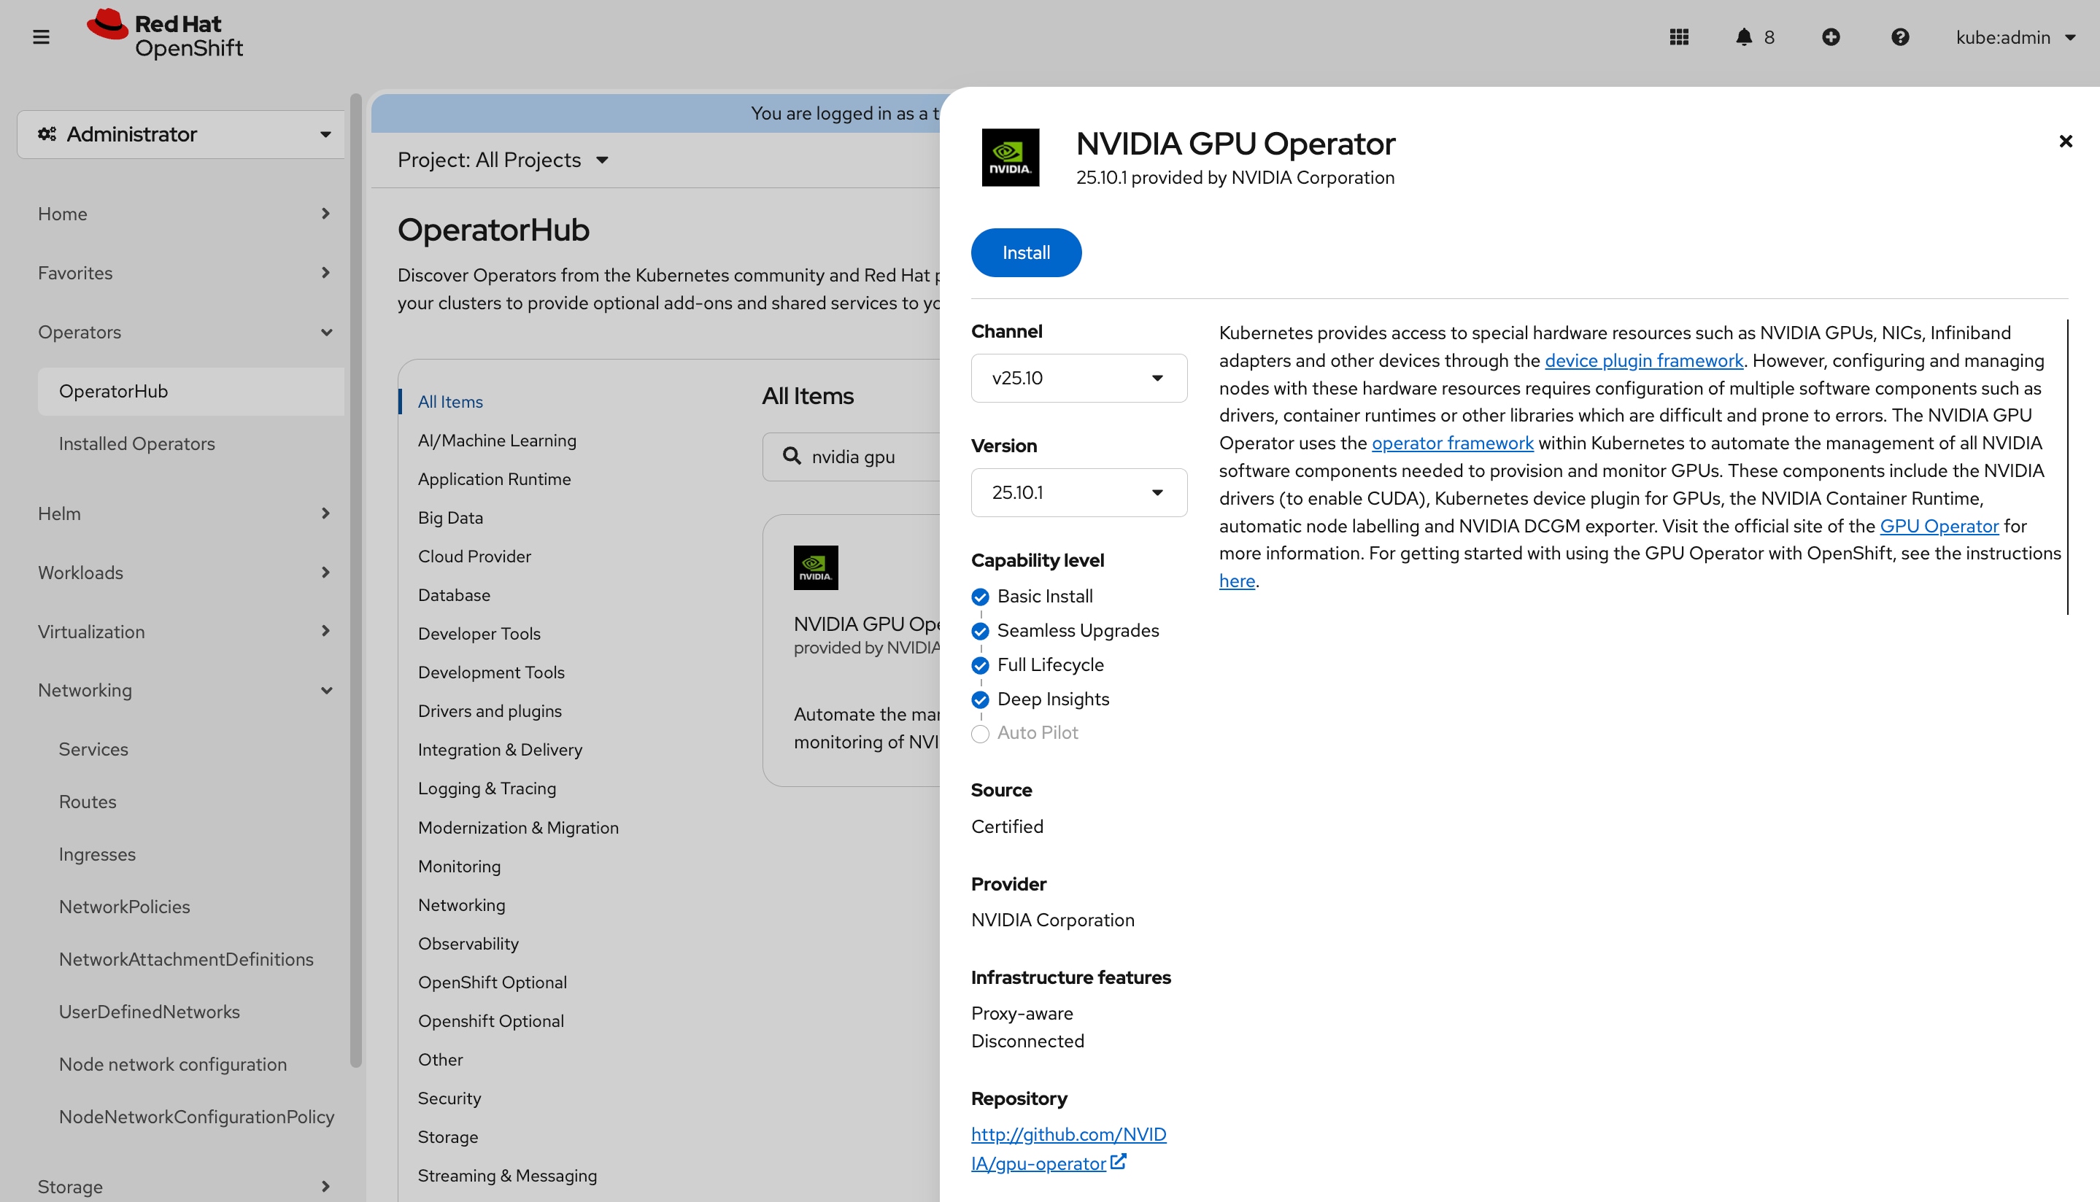
Task: Open the operator framework link
Action: (1452, 443)
